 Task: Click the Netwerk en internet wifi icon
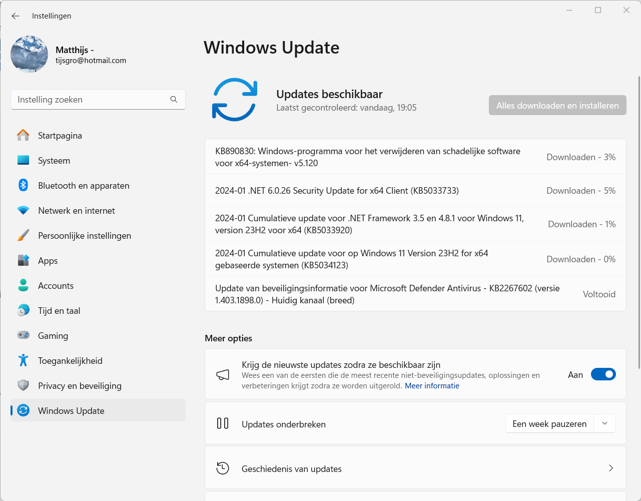23,211
